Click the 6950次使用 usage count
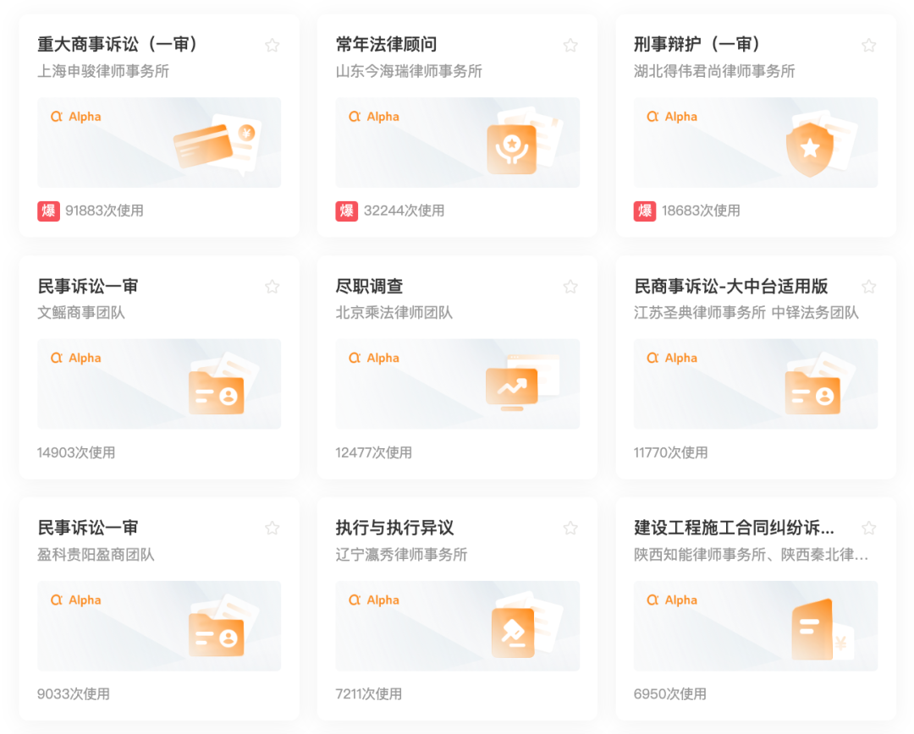This screenshot has height=734, width=914. 669,693
